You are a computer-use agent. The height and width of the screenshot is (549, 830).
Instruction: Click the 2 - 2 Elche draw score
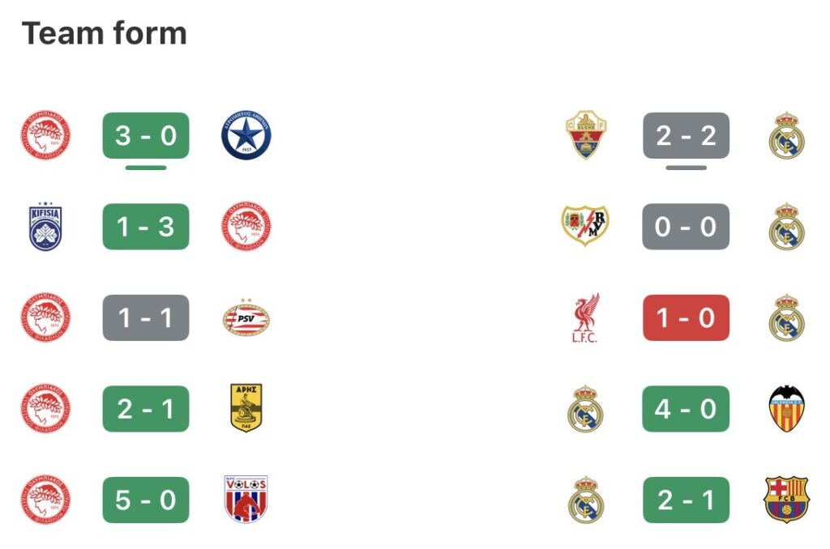coord(686,135)
